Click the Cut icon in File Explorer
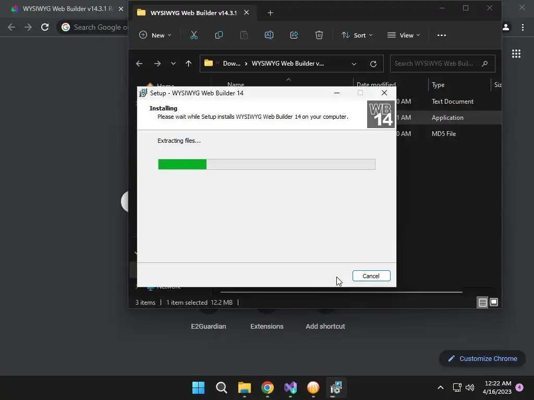This screenshot has width=534, height=400. click(x=194, y=35)
